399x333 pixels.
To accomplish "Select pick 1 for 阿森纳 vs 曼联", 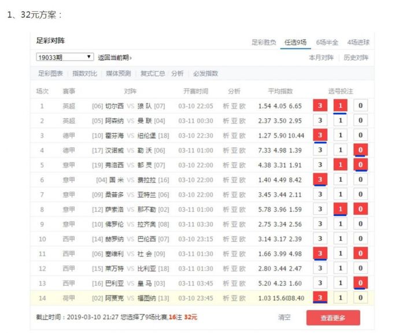I will coord(340,121).
